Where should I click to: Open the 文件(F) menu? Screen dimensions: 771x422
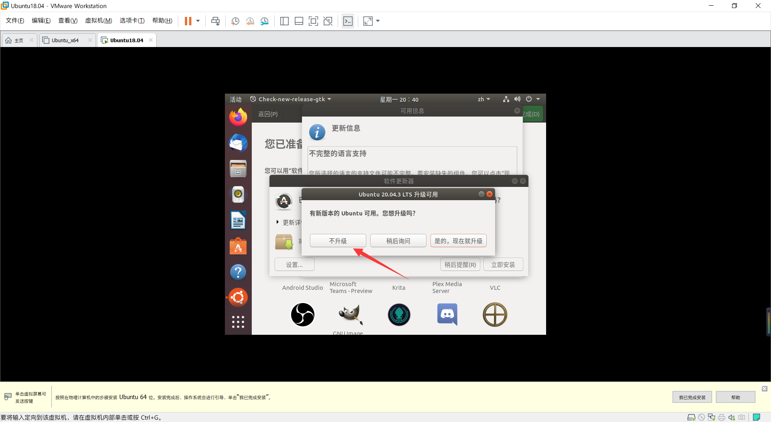click(15, 20)
